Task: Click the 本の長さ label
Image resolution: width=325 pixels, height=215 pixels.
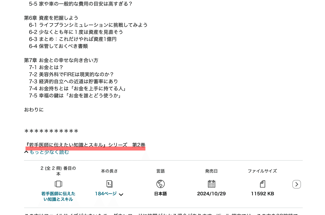Action: pyautogui.click(x=109, y=171)
